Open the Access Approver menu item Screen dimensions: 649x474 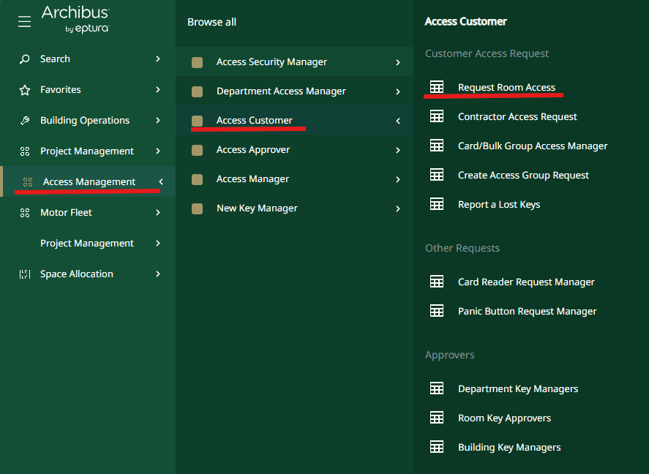tap(253, 150)
